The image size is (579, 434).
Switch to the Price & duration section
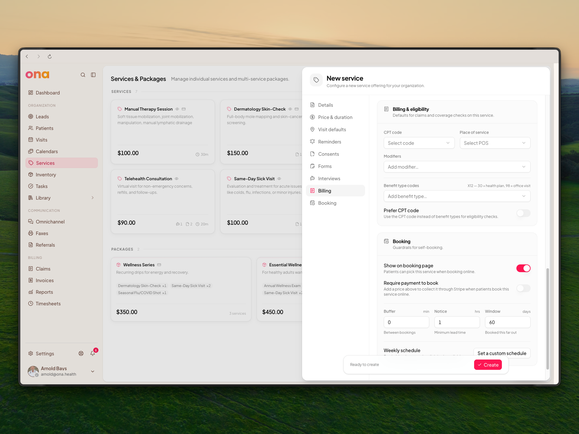point(335,117)
